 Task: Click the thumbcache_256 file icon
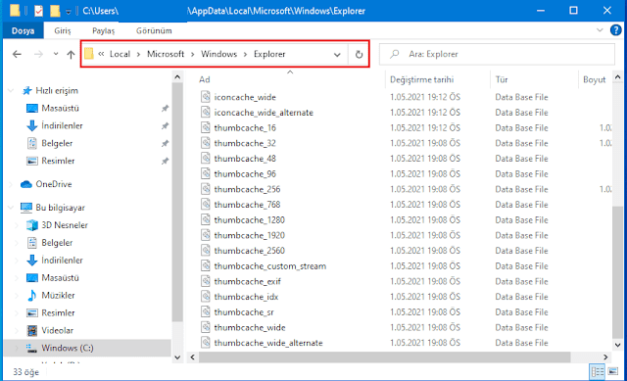[206, 189]
